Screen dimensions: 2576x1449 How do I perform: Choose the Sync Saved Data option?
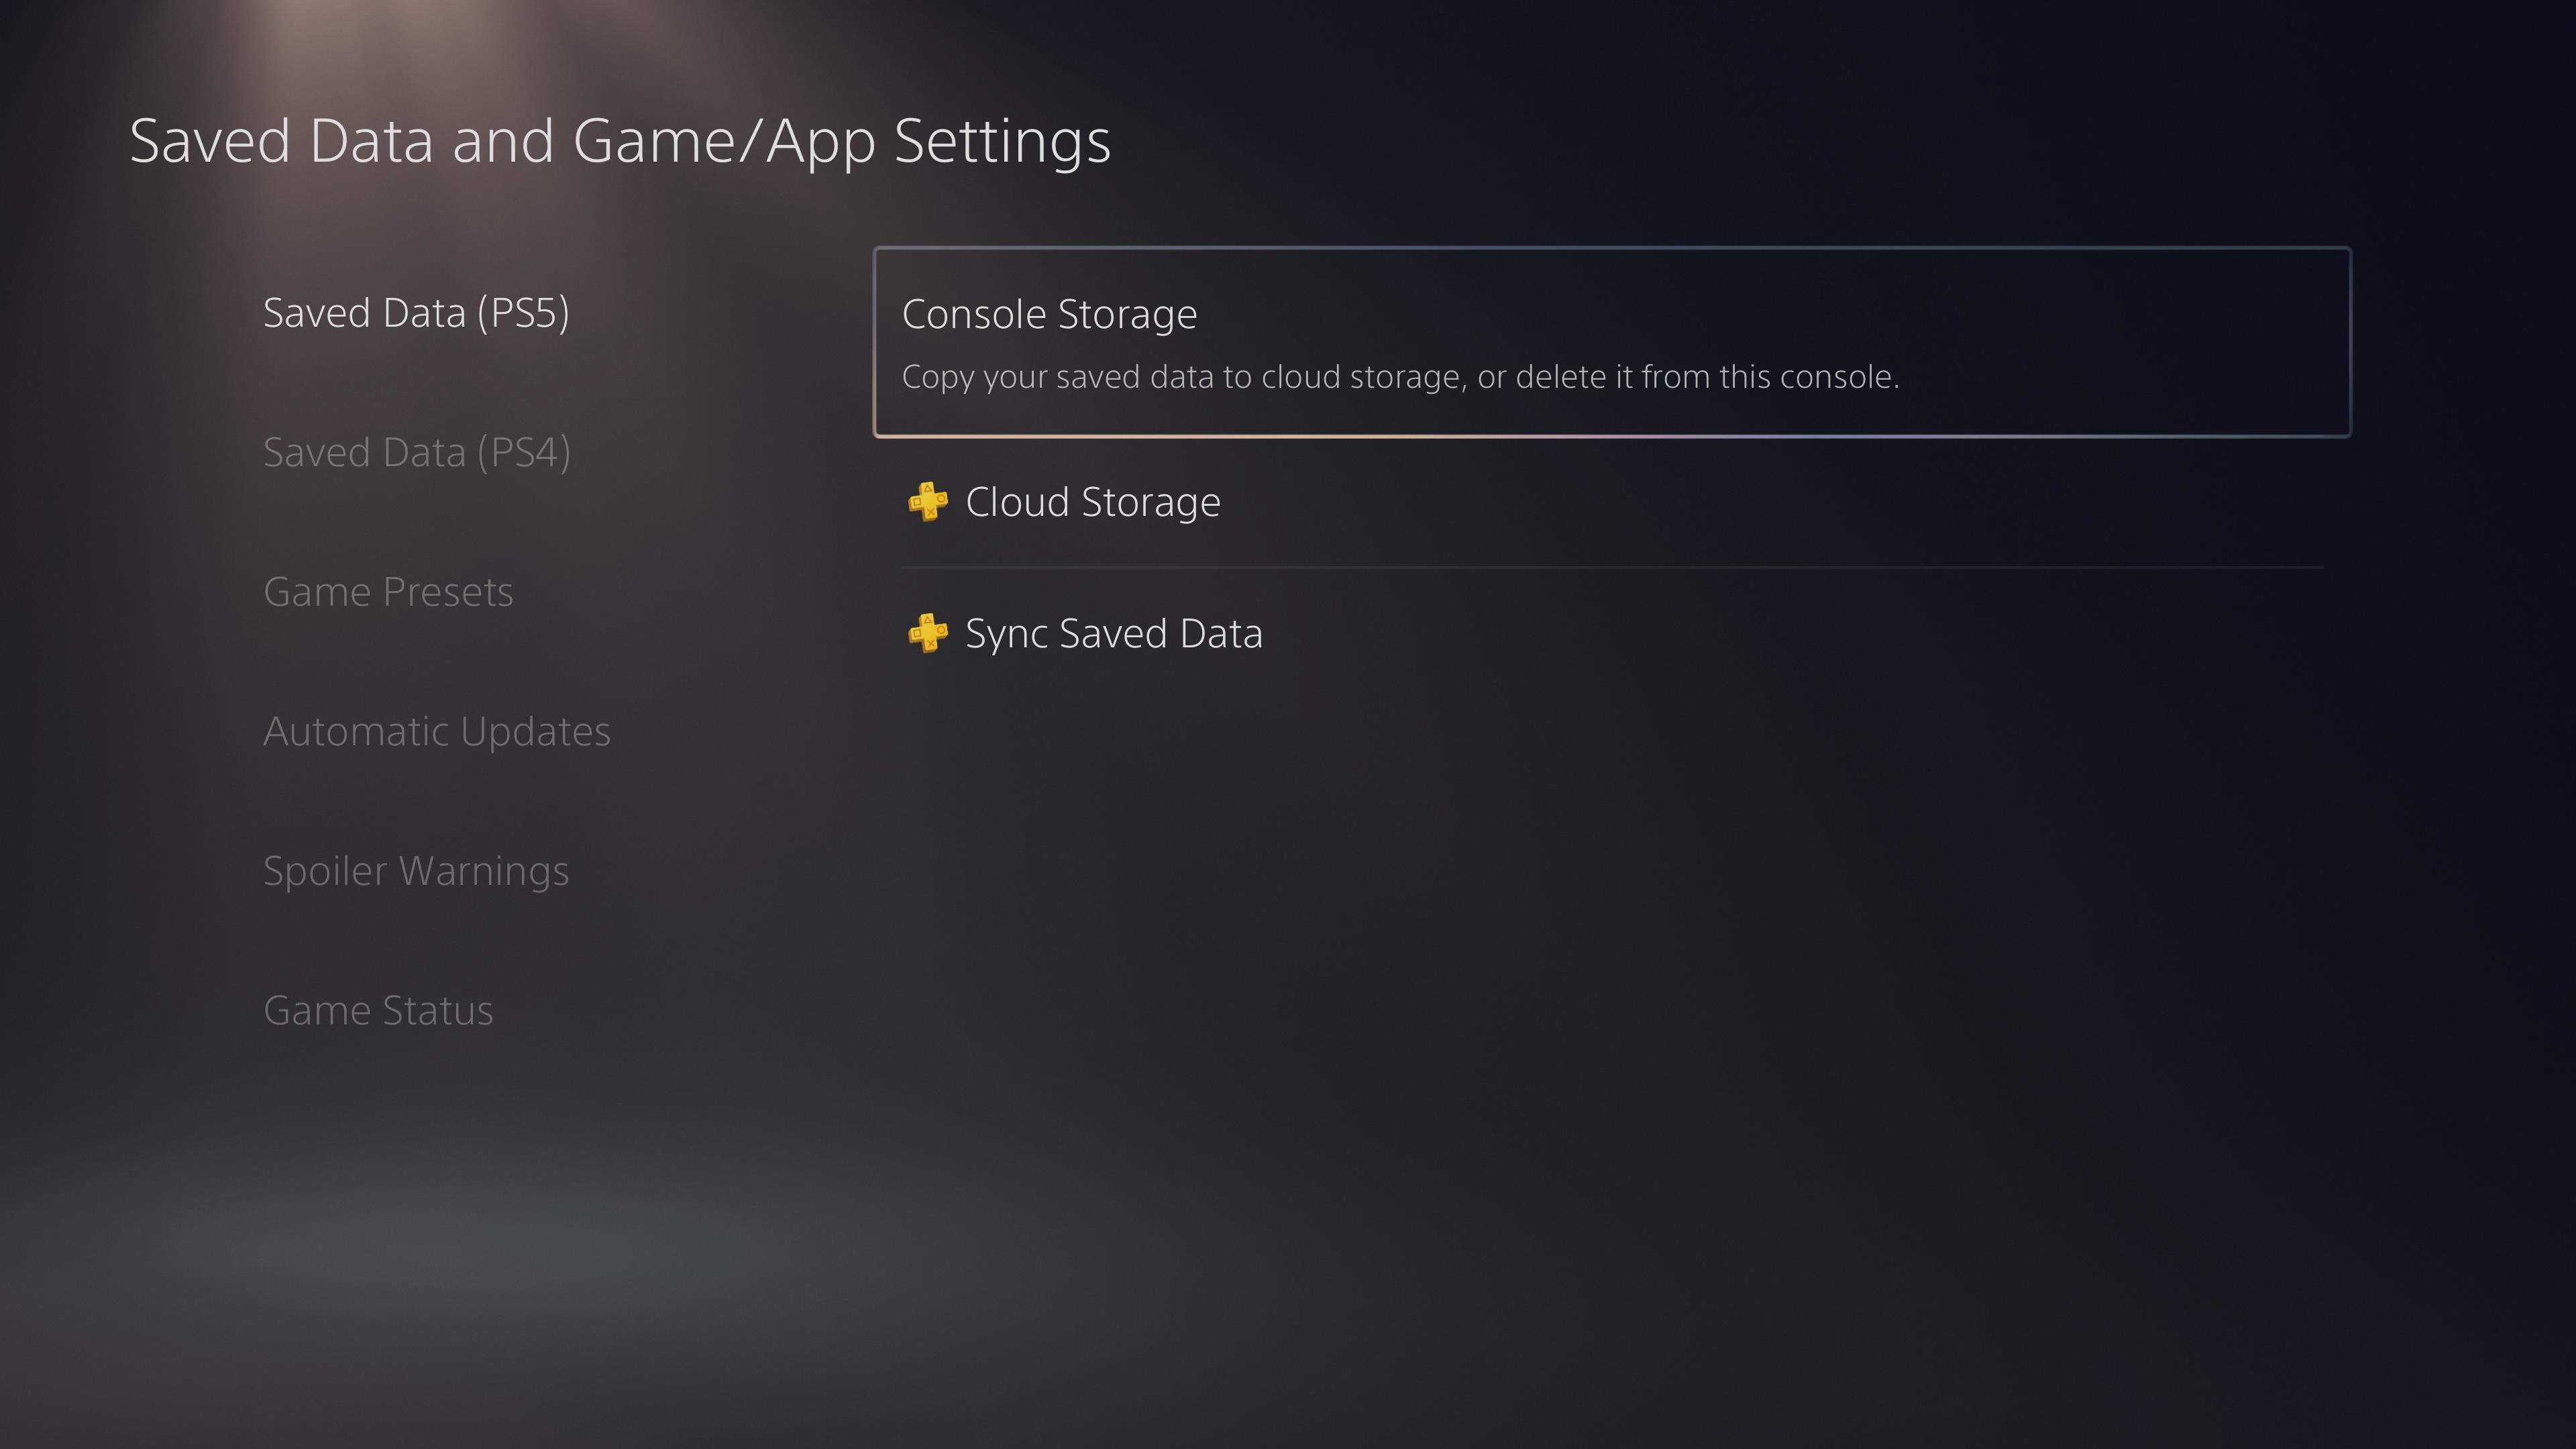tap(1612, 633)
